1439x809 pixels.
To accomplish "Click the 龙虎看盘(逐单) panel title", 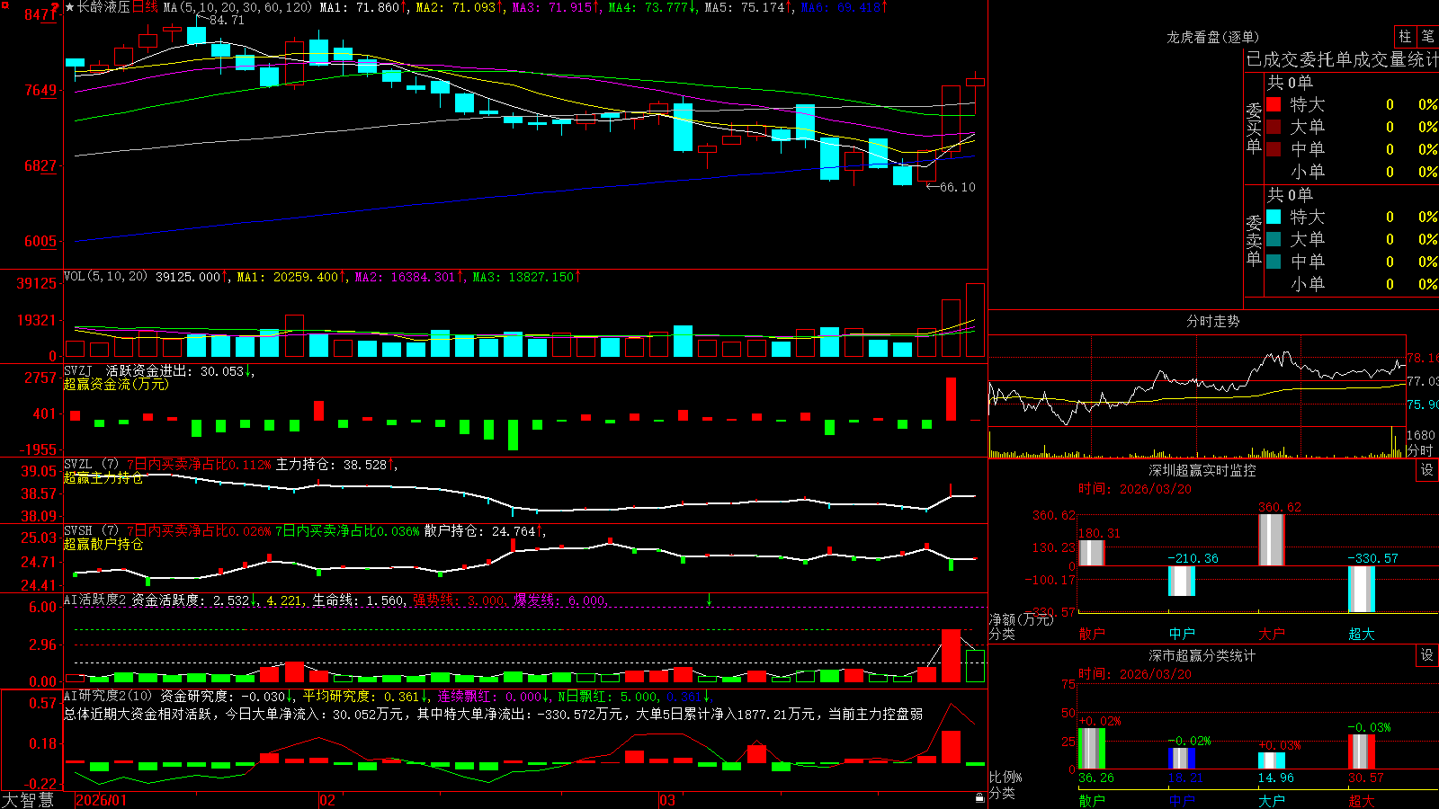I will point(1212,37).
